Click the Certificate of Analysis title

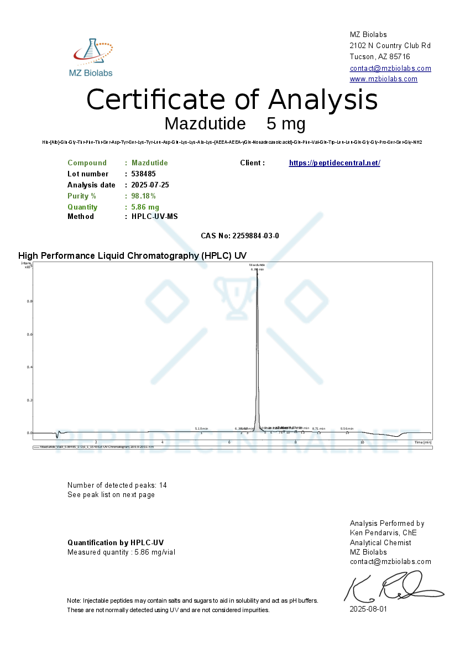point(232,100)
